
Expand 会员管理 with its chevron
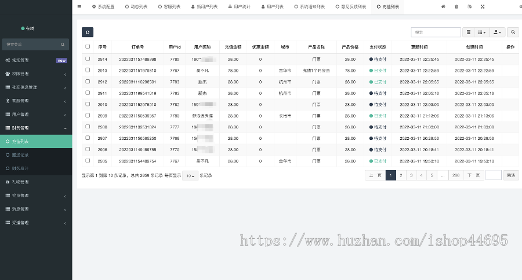click(65, 196)
